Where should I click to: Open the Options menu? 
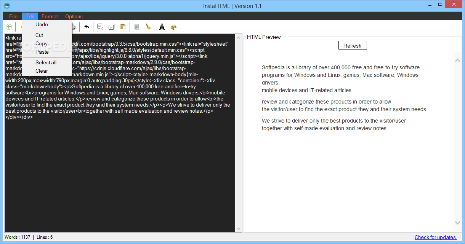tap(74, 16)
